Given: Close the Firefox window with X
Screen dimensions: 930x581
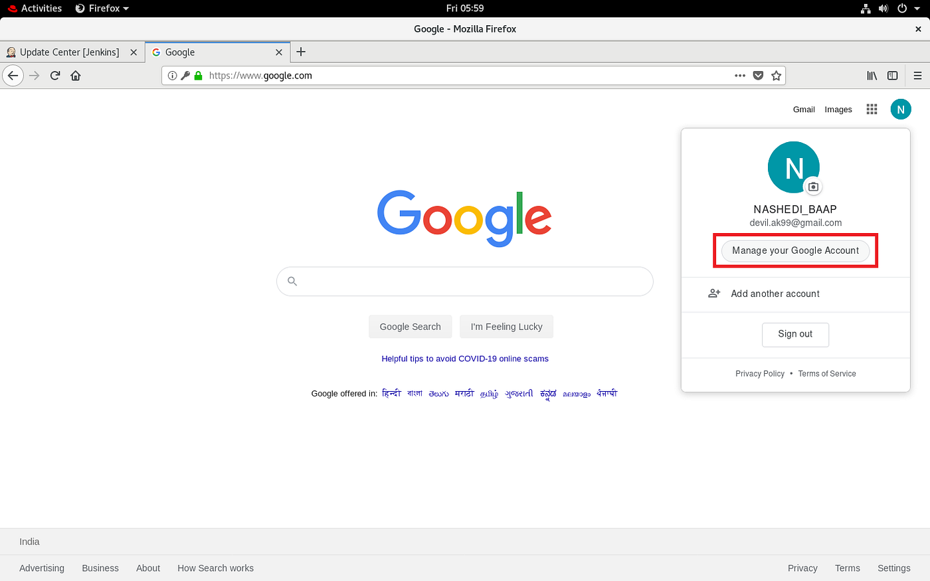Looking at the screenshot, I should 919,29.
